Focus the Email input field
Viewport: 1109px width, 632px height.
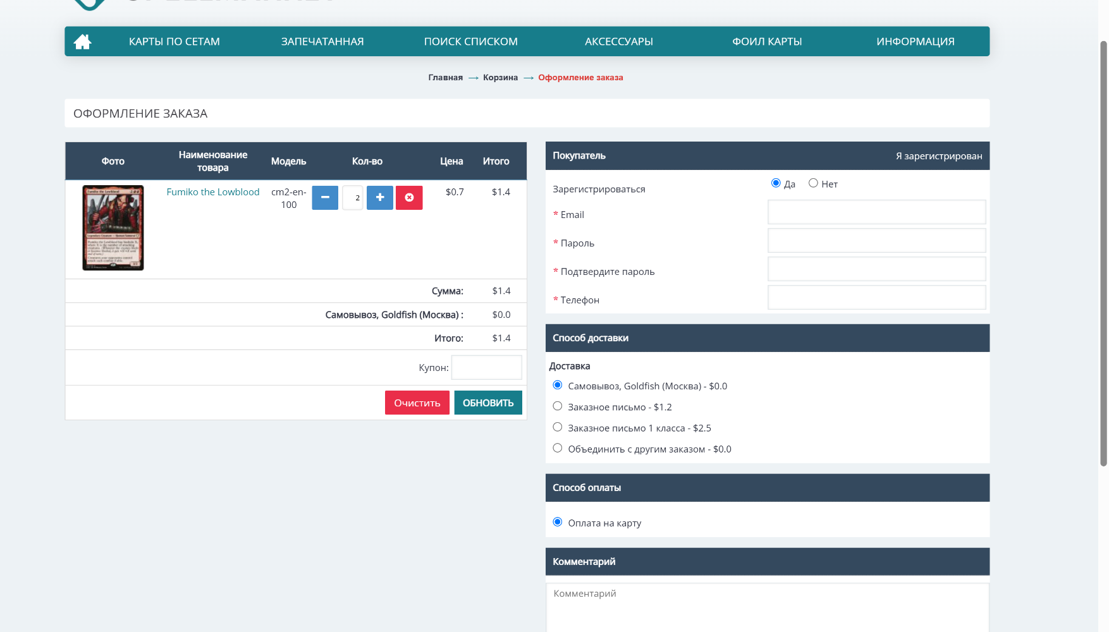coord(876,212)
